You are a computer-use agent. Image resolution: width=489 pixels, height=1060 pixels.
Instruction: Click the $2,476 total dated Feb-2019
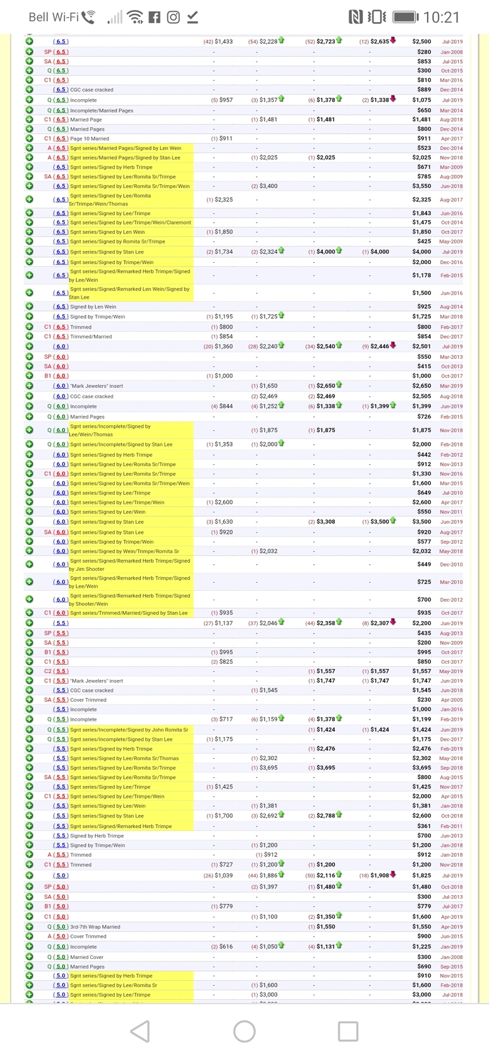coord(421,748)
